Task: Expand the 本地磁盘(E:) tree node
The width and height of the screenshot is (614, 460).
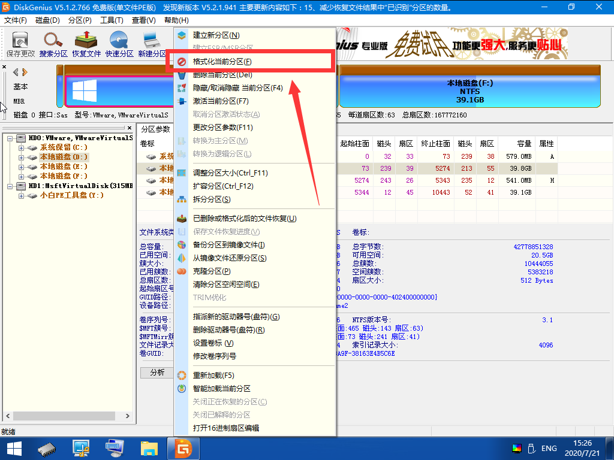Action: coord(22,167)
